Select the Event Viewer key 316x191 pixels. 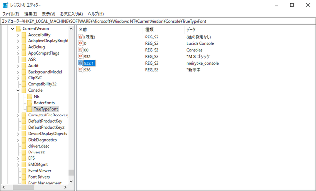click(x=39, y=171)
